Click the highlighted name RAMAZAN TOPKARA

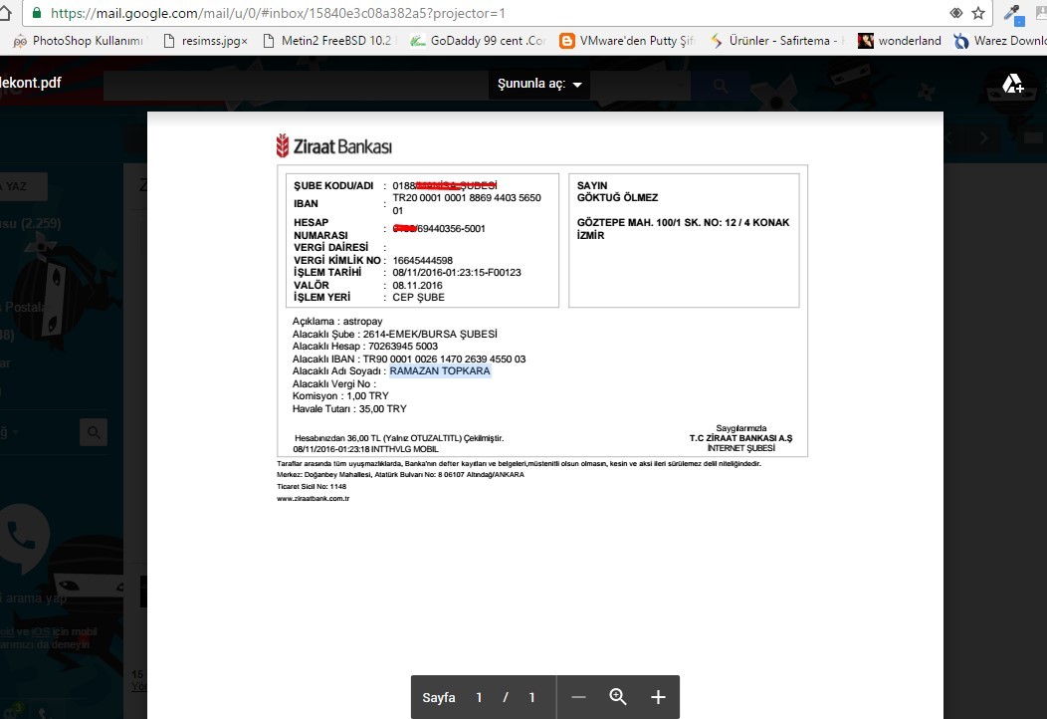(440, 370)
